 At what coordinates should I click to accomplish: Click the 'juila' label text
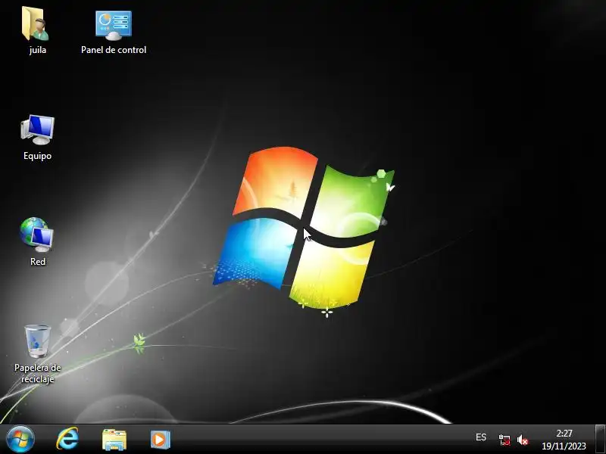37,50
